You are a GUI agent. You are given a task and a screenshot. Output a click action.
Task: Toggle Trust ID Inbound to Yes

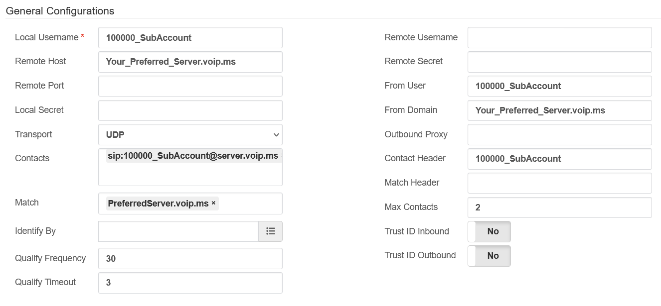coord(489,231)
